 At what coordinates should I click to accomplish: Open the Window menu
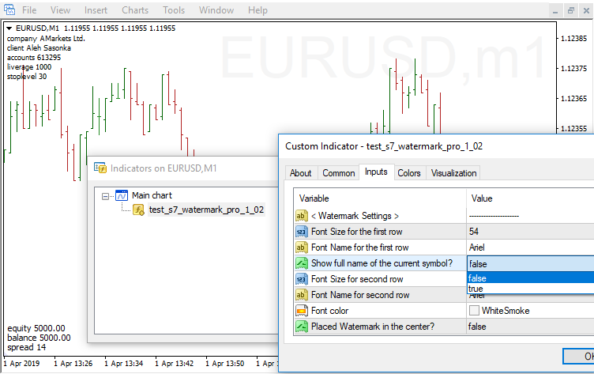tap(216, 10)
